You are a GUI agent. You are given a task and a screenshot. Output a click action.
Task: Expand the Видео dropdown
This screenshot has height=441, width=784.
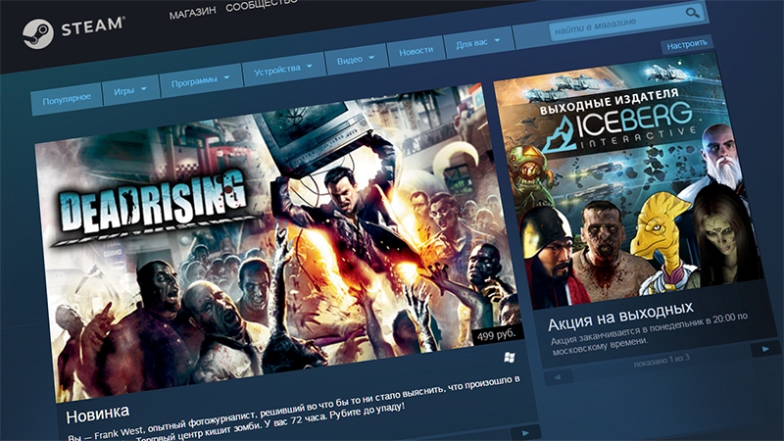356,60
